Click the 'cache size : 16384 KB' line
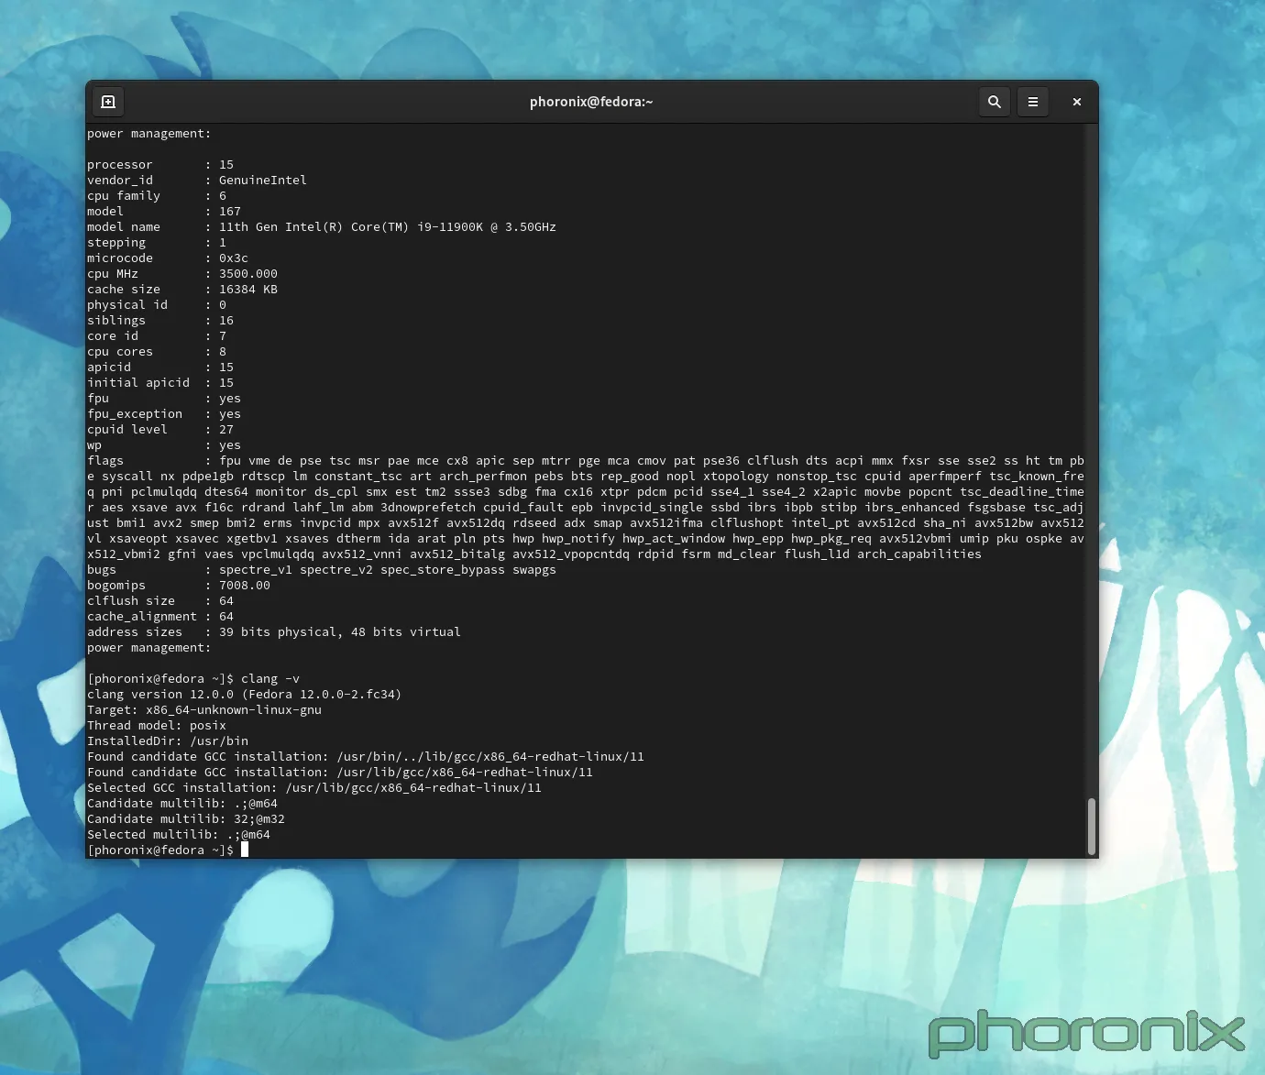1265x1075 pixels. coord(182,290)
